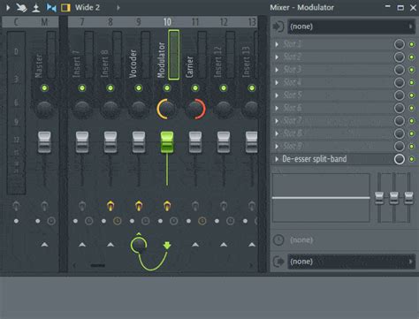Screen dimensions: 419x319
Task: Open the Wide 2 layout selector
Action: (88, 8)
